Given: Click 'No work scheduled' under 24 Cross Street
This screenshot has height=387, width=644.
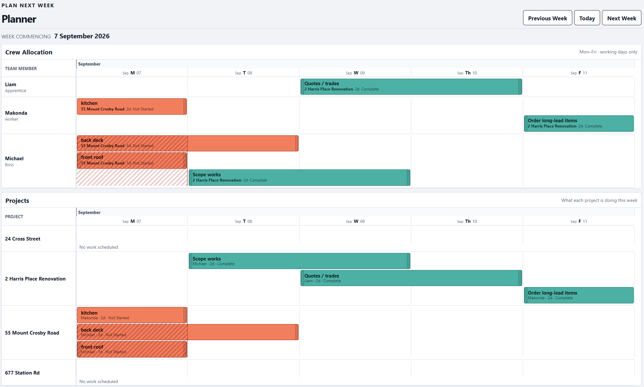Looking at the screenshot, I should click(99, 247).
